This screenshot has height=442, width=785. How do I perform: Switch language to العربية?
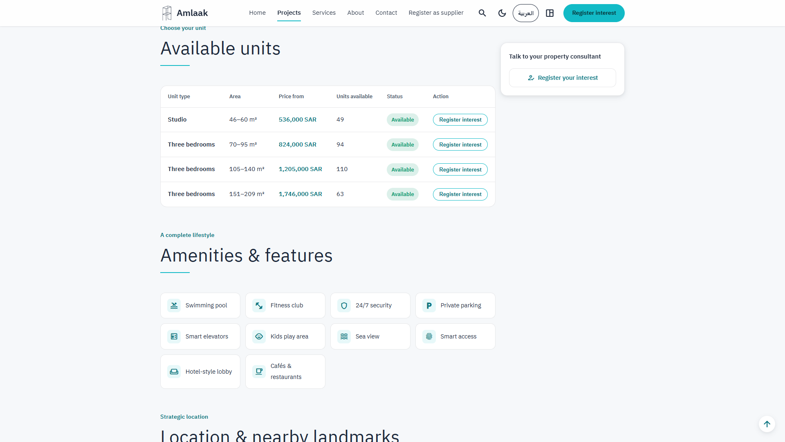[526, 13]
